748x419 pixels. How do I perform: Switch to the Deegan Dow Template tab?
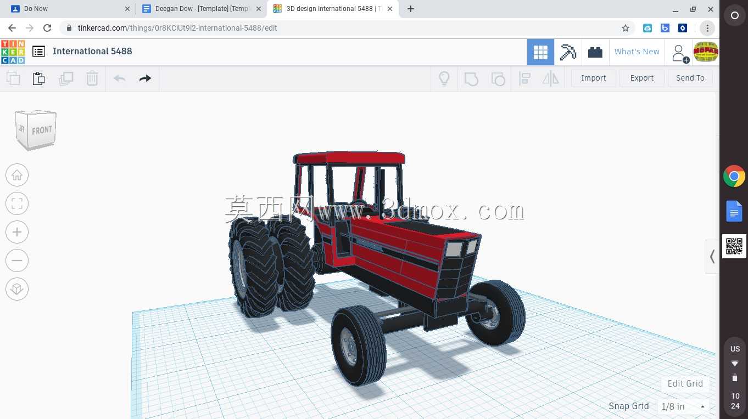201,9
